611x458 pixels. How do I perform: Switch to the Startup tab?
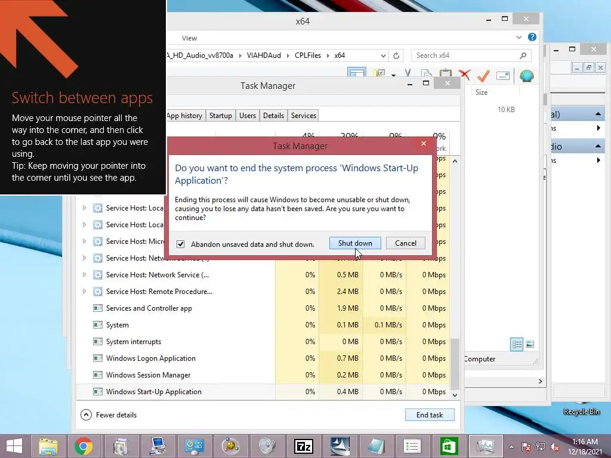221,116
